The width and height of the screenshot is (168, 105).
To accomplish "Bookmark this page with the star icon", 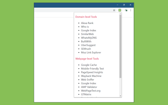I will [x=114, y=10].
